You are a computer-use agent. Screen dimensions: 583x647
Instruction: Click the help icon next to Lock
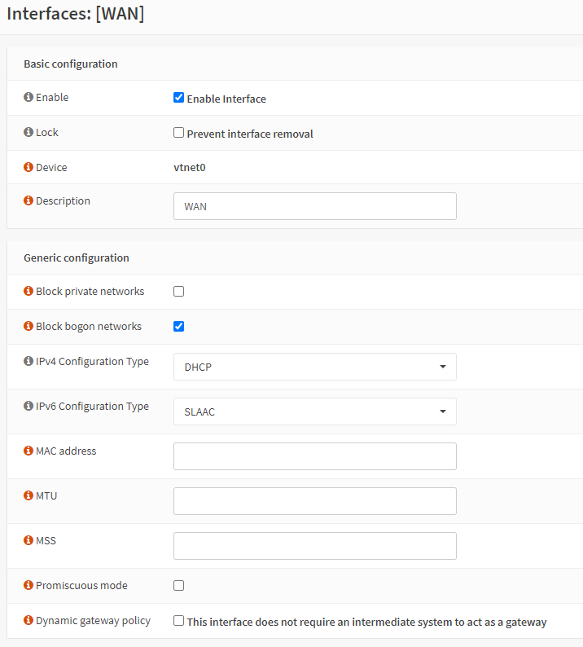(x=28, y=133)
